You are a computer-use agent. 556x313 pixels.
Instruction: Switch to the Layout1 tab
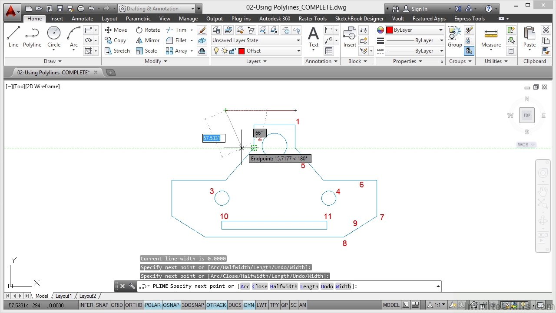pos(63,296)
